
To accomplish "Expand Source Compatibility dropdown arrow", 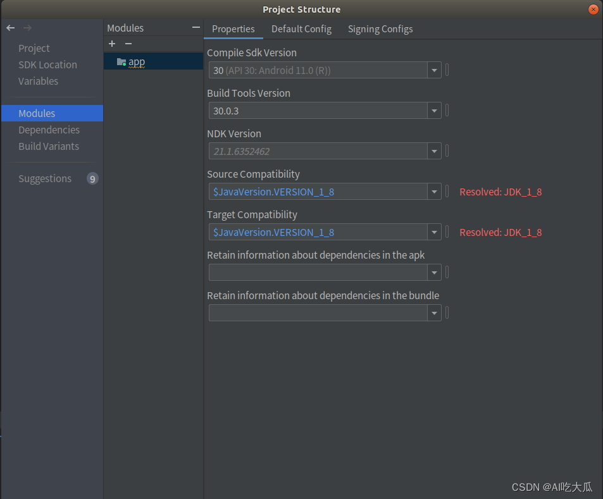I will click(x=434, y=192).
